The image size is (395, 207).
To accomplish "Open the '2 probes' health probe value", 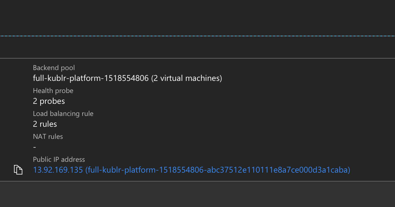I will (x=49, y=101).
